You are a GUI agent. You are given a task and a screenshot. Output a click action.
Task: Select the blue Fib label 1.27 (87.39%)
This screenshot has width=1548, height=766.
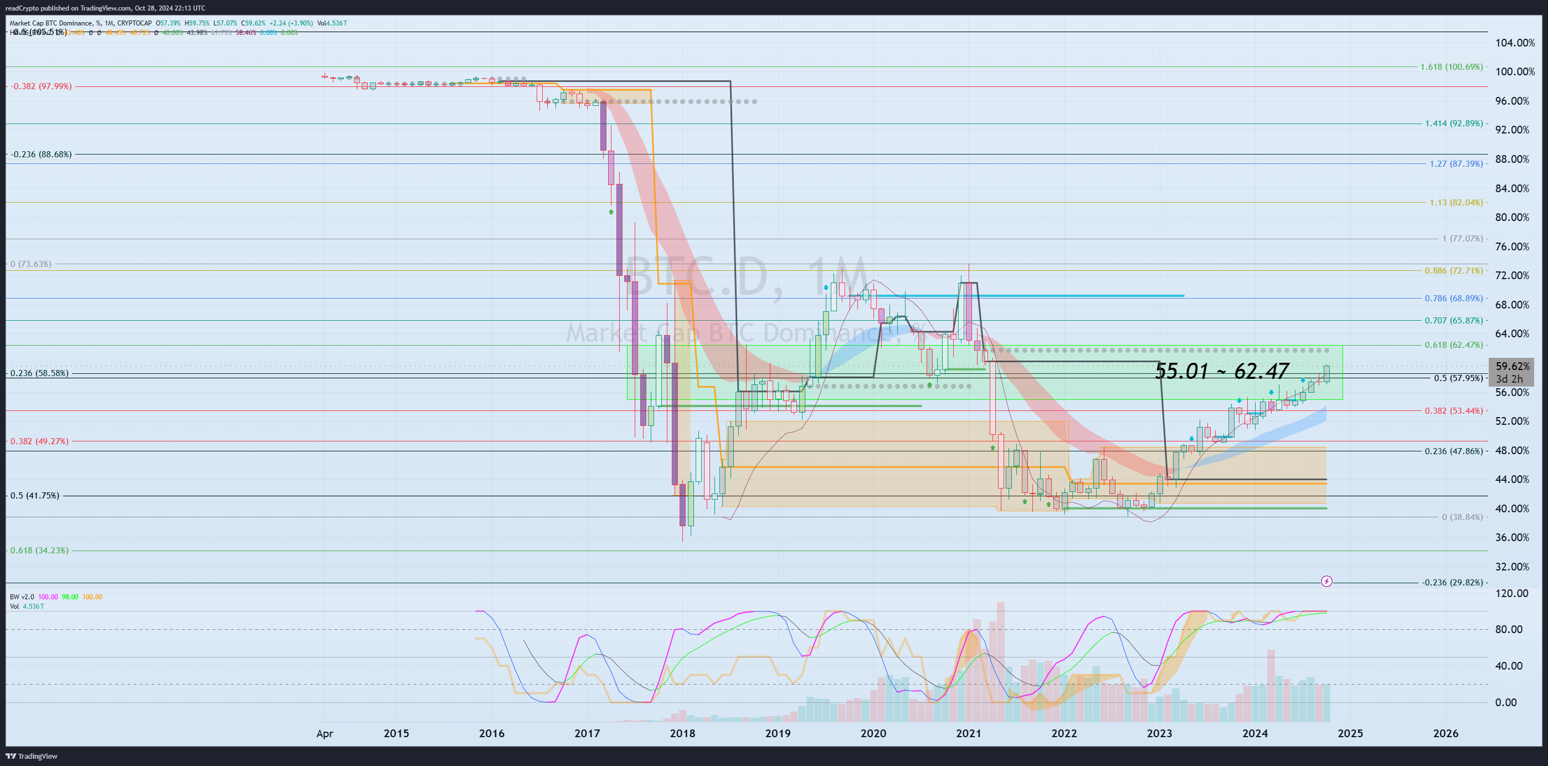pyautogui.click(x=1456, y=163)
